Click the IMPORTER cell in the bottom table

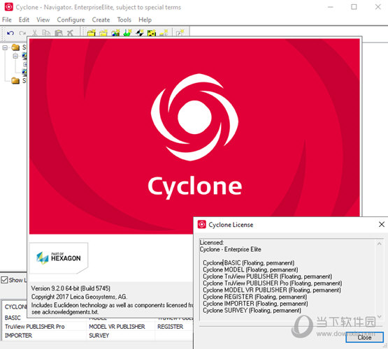pyautogui.click(x=19, y=336)
